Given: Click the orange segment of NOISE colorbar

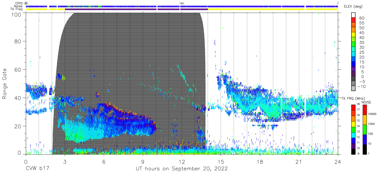Looking at the screenshot, I should (x=365, y=120).
